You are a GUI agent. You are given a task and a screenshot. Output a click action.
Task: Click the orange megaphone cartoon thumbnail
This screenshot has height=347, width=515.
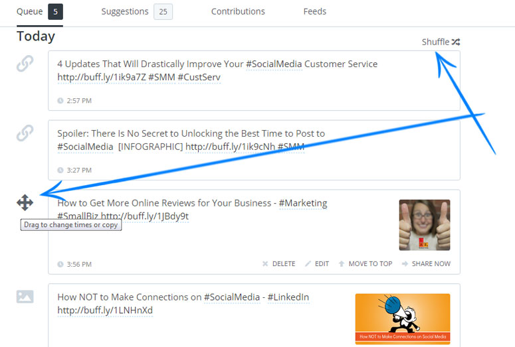(x=403, y=318)
